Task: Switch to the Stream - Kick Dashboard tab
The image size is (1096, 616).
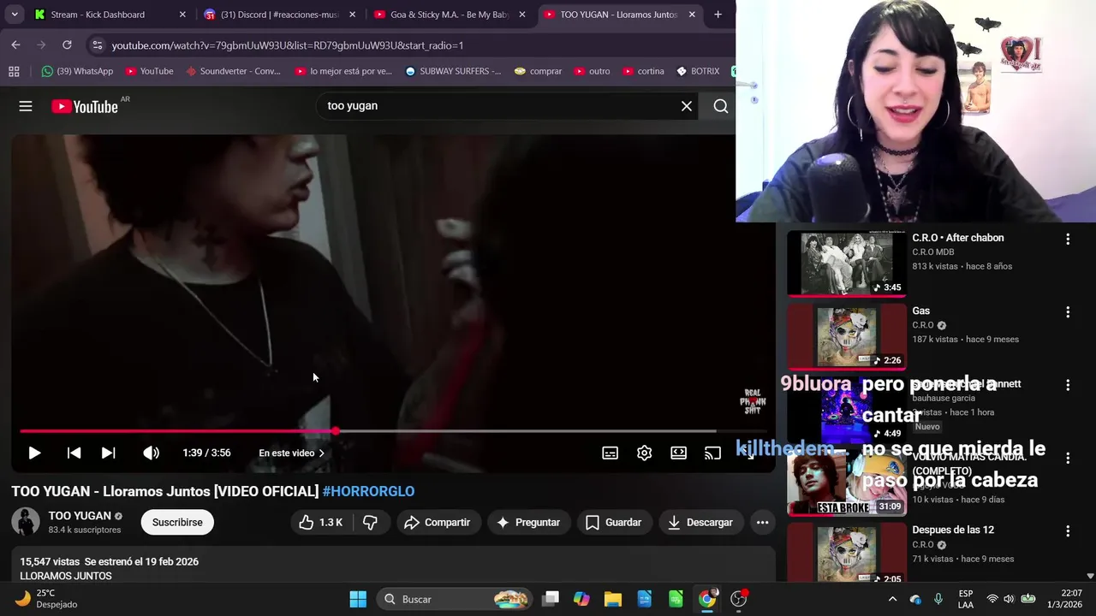Action: click(109, 15)
